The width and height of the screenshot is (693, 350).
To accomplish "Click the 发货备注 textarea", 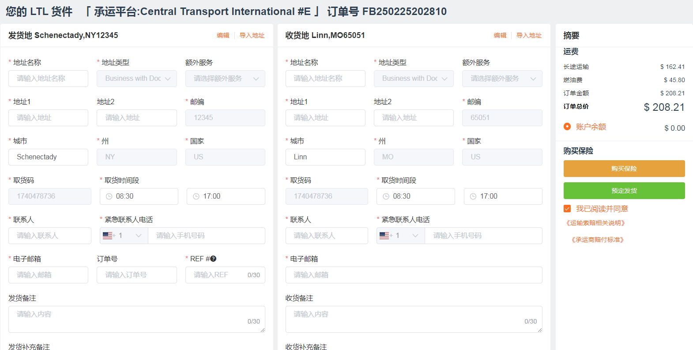I will click(137, 319).
